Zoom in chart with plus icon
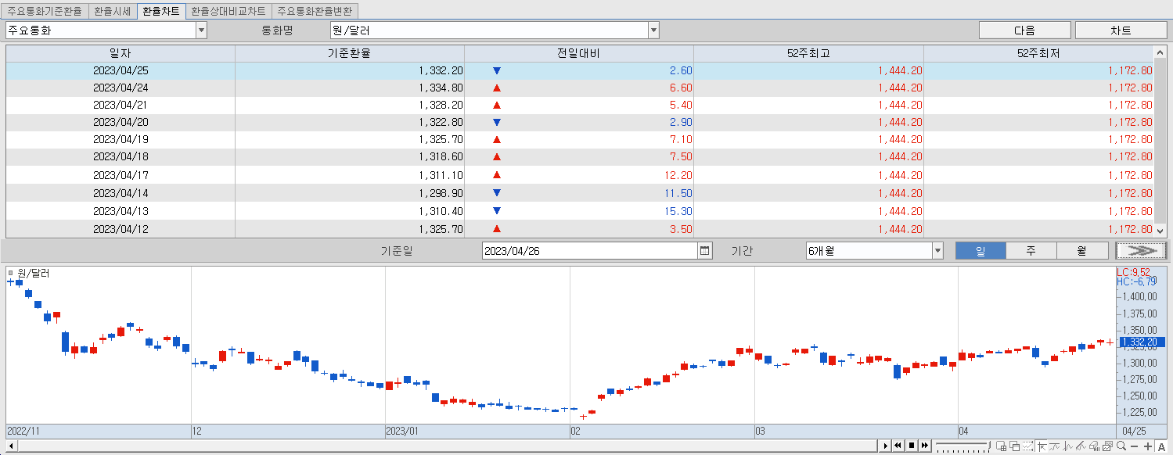This screenshot has width=1173, height=455. (x=1148, y=446)
